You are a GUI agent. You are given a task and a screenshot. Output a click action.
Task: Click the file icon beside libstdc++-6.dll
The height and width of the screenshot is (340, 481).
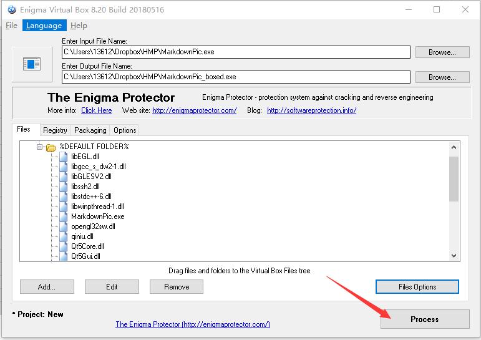(64, 197)
